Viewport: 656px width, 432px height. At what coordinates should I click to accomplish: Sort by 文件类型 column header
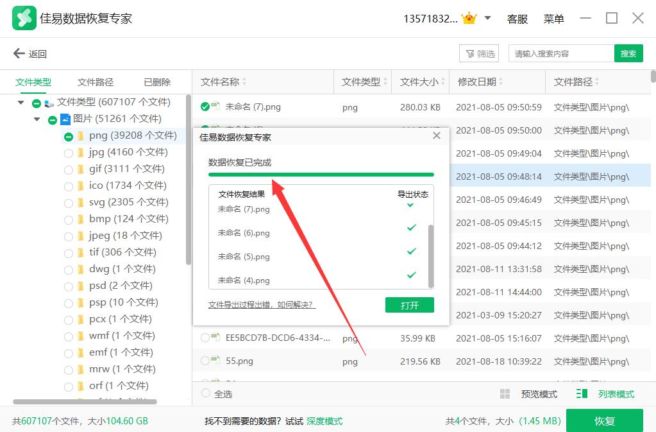(360, 82)
